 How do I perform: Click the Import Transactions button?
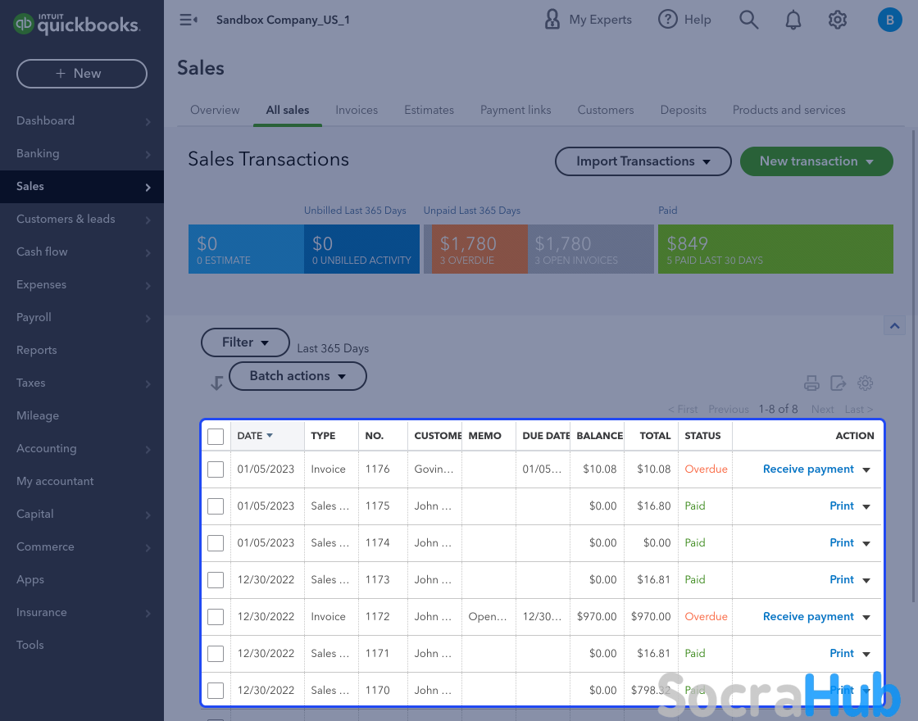pos(643,161)
